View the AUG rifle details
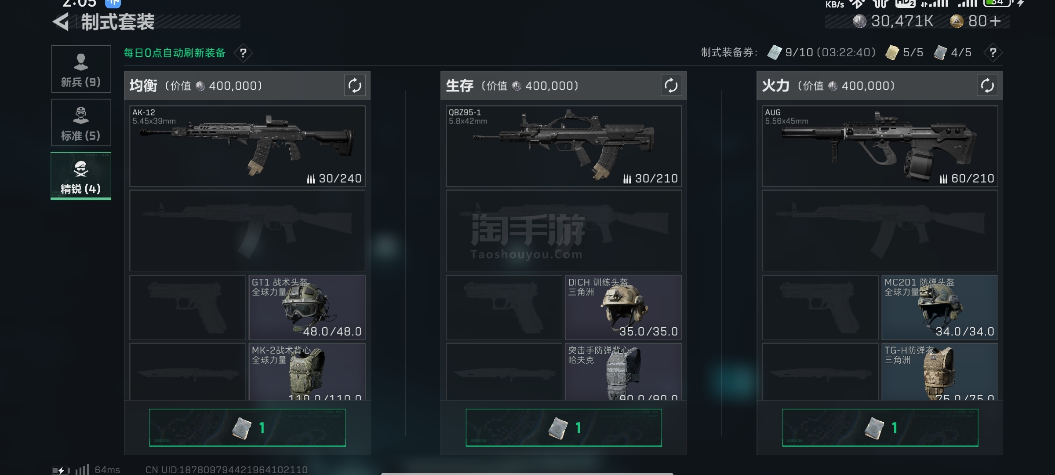 click(880, 146)
